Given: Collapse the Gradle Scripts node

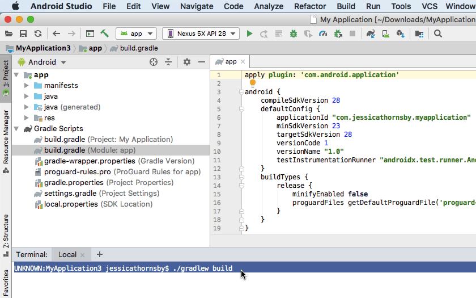Looking at the screenshot, I should click(16, 129).
